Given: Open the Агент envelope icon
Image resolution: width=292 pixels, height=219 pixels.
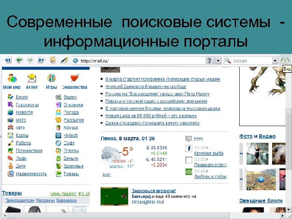Looking at the screenshot, I should [32, 78].
